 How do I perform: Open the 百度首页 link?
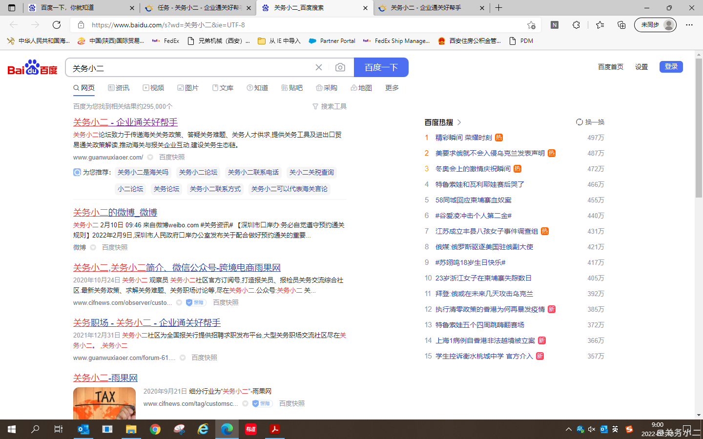611,67
